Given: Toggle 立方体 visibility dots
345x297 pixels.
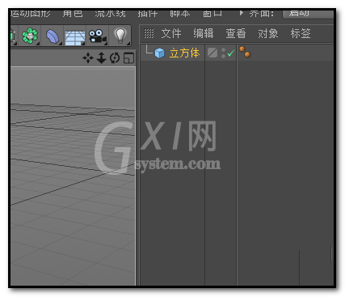Looking at the screenshot, I should coord(223,53).
